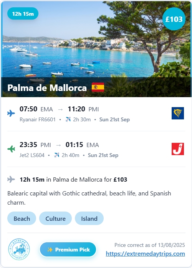This screenshot has height=268, width=192.
Task: Select the Beach tag
Action: point(22,218)
